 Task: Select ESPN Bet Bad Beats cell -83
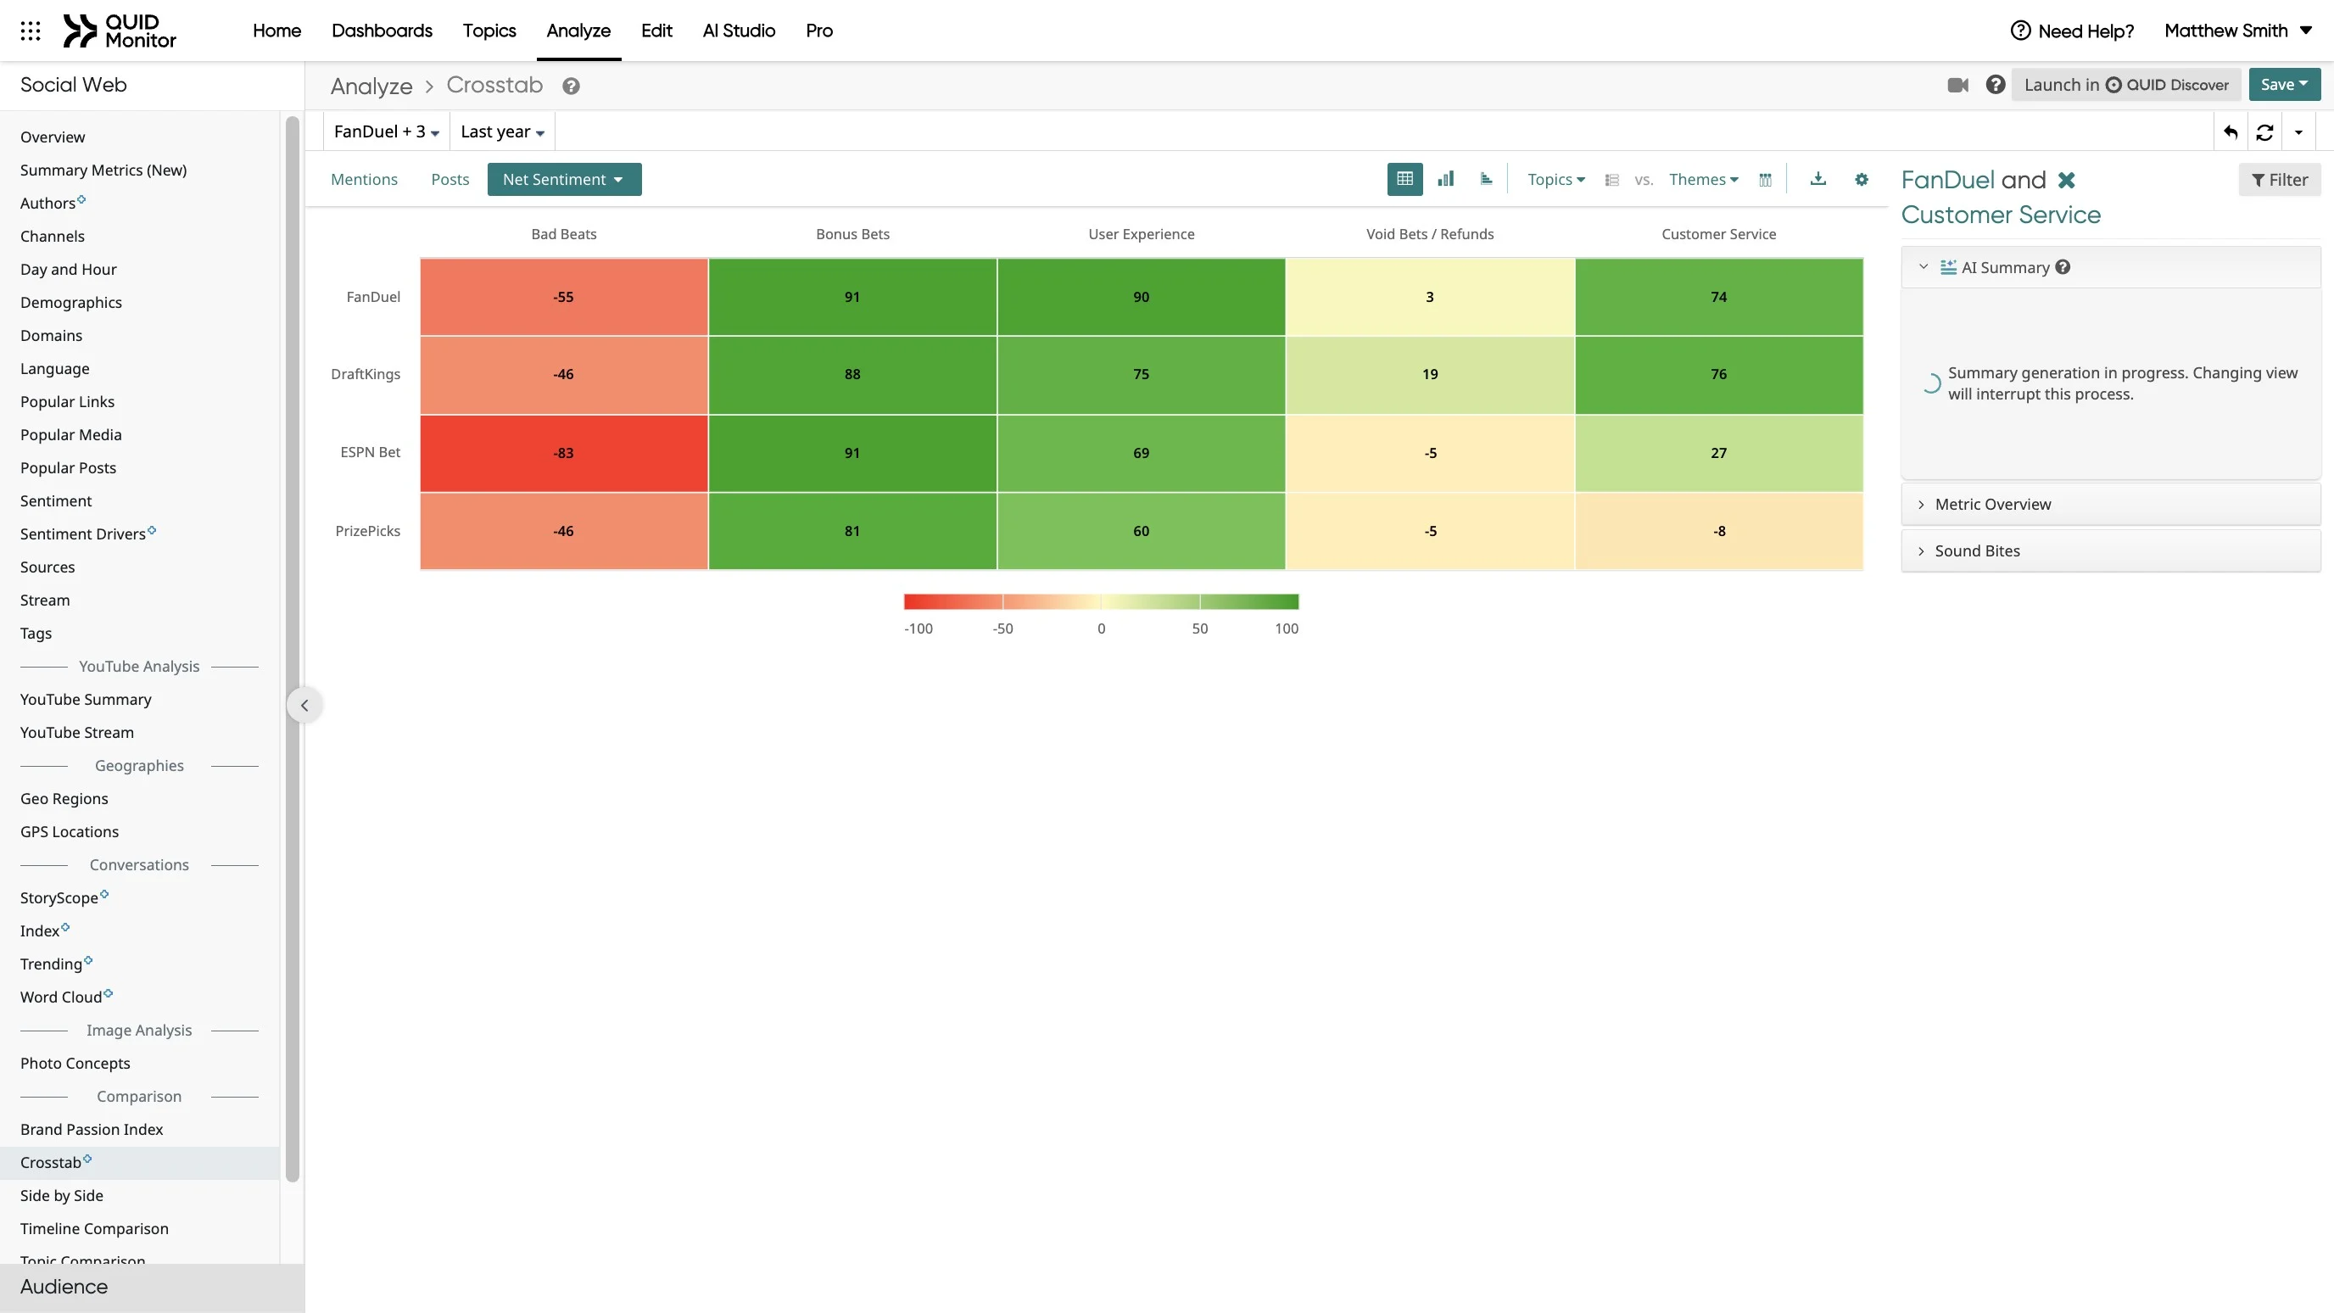pyautogui.click(x=563, y=453)
